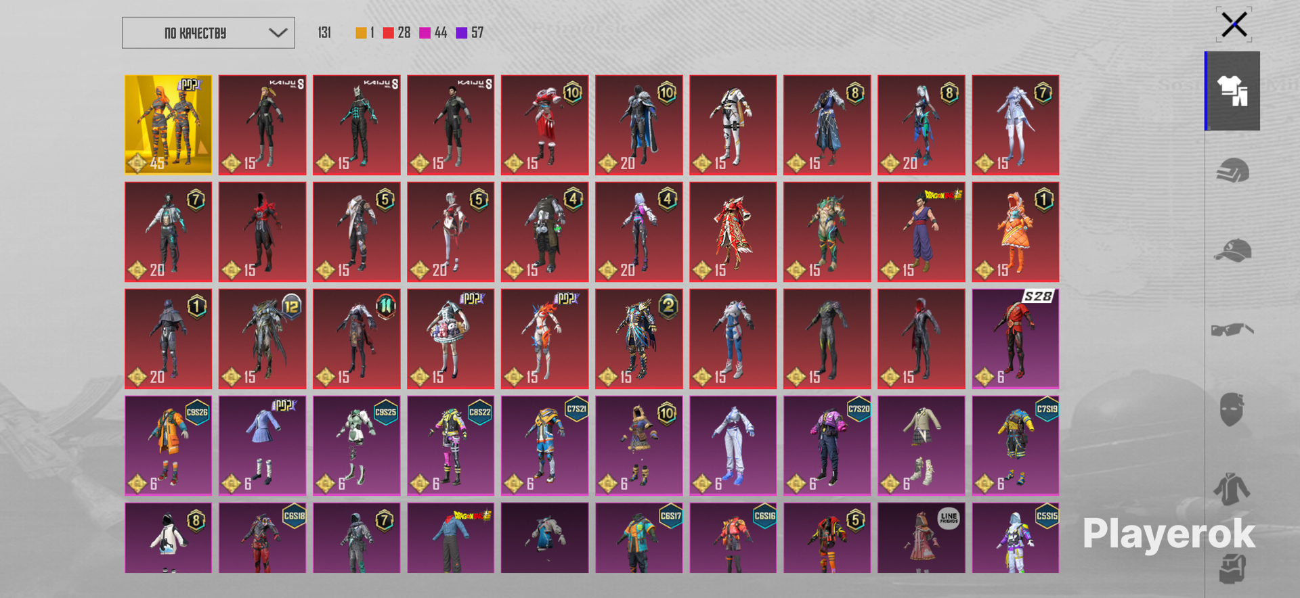Select the green-gold warrior outfit

827,232
